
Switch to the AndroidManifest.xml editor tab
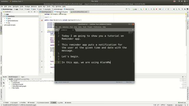[80, 12]
